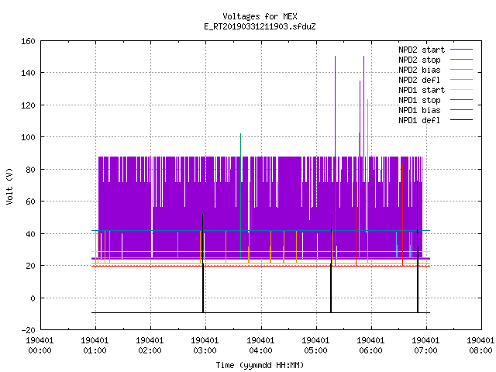
Task: Click the y-axis tick label 0
Action: (x=33, y=298)
